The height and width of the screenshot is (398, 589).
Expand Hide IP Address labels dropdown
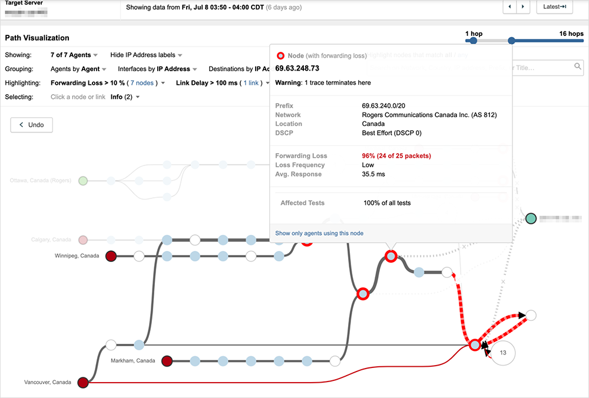click(146, 55)
